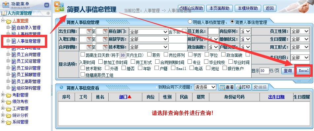Check the 隐藏离职员工组 checkbox
314x131 pixels.
pyautogui.click(x=83, y=75)
